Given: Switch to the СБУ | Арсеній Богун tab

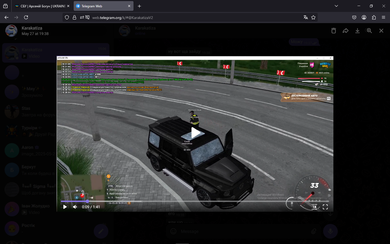Looking at the screenshot, I should pos(42,6).
